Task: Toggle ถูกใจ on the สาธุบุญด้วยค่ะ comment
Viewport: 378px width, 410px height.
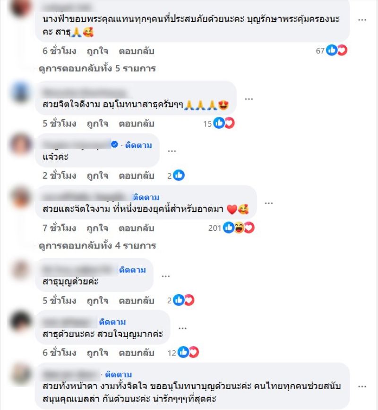Action: pyautogui.click(x=97, y=301)
